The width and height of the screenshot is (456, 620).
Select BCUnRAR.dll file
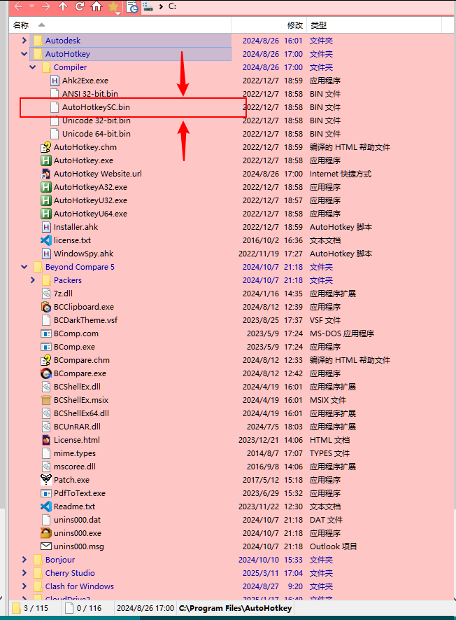pyautogui.click(x=77, y=427)
